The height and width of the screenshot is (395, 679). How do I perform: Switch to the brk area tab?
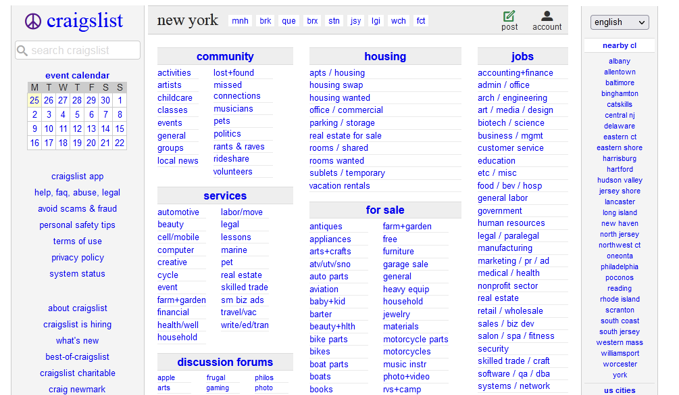point(266,21)
